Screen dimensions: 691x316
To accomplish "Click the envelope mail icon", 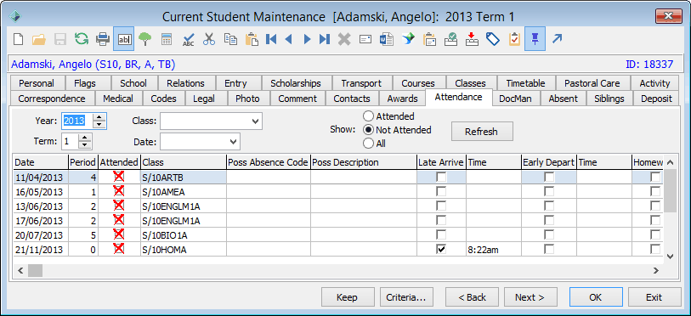I will [365, 40].
